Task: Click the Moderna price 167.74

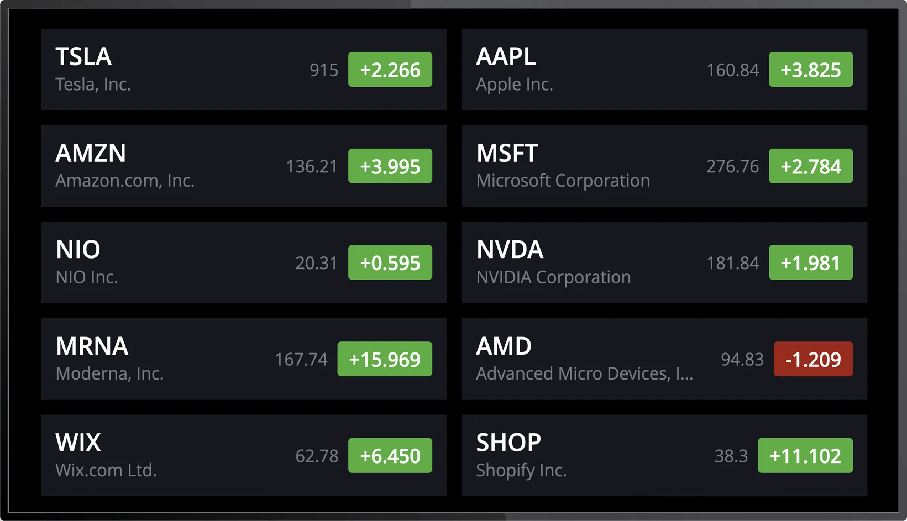Action: tap(301, 360)
